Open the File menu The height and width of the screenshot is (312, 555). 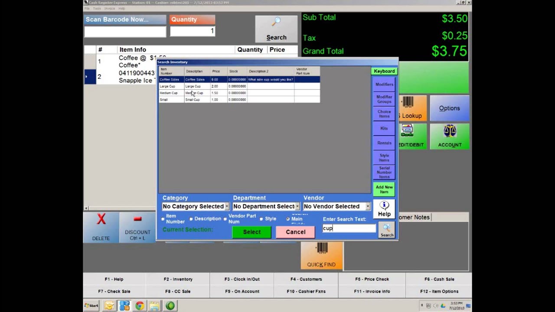click(87, 8)
